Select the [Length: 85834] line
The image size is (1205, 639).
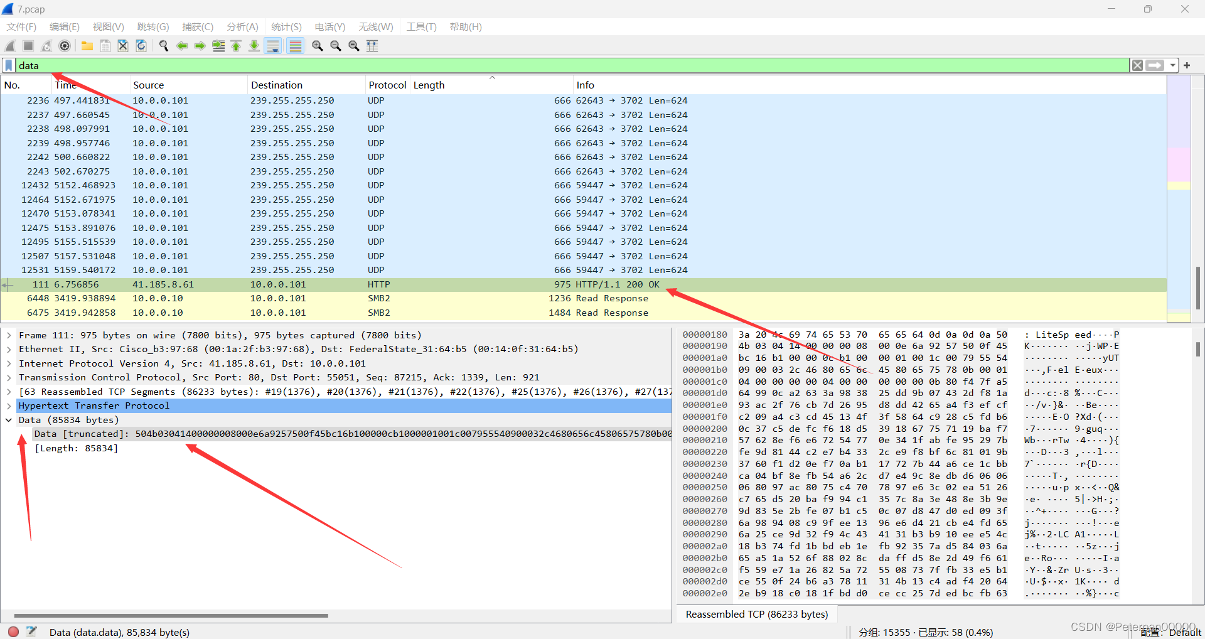point(77,448)
